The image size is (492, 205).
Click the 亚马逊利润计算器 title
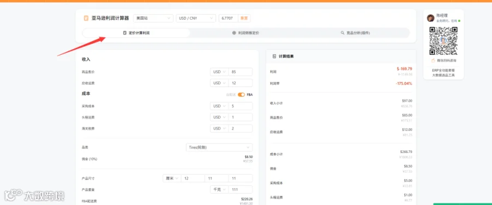[x=110, y=18]
